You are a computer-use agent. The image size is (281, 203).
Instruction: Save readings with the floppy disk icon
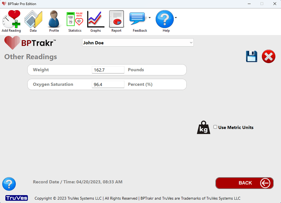point(251,57)
